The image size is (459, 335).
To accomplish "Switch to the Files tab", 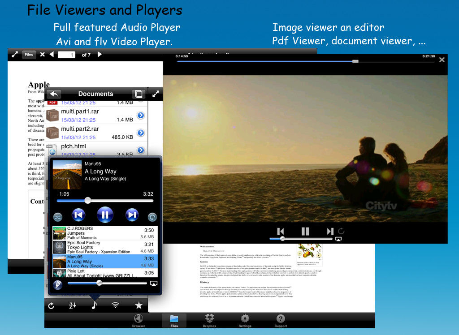I will pos(174,321).
